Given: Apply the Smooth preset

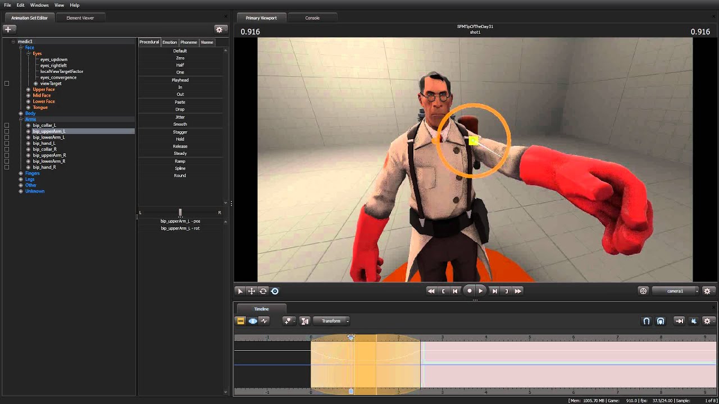Looking at the screenshot, I should (x=180, y=124).
